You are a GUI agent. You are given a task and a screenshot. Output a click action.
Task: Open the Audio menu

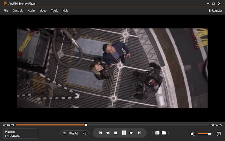[x=31, y=11]
